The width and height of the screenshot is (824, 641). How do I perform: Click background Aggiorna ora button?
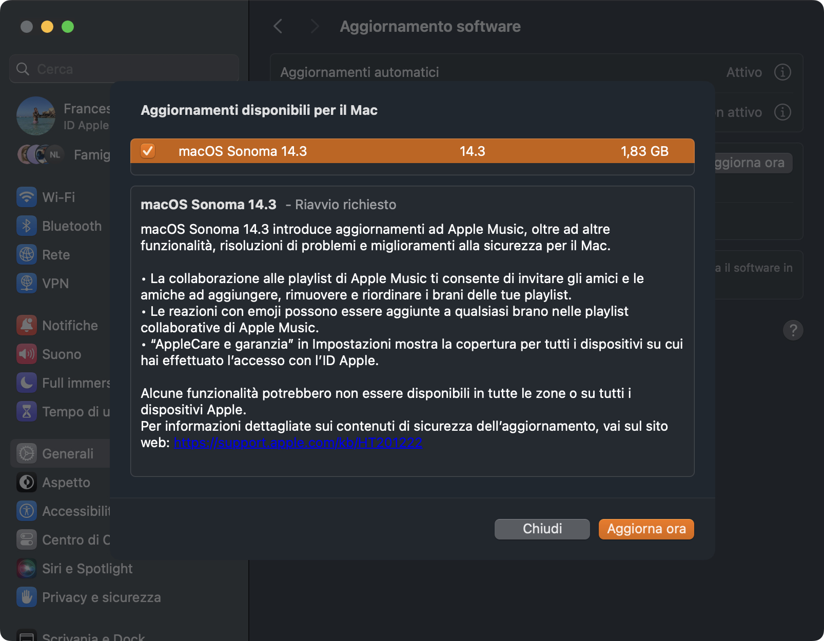click(x=753, y=163)
